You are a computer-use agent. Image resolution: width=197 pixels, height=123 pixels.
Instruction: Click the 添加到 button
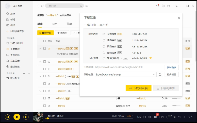[62, 33]
